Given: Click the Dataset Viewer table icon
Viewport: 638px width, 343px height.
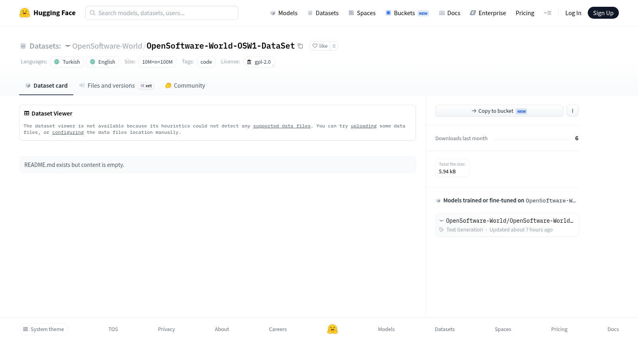Looking at the screenshot, I should pos(27,114).
